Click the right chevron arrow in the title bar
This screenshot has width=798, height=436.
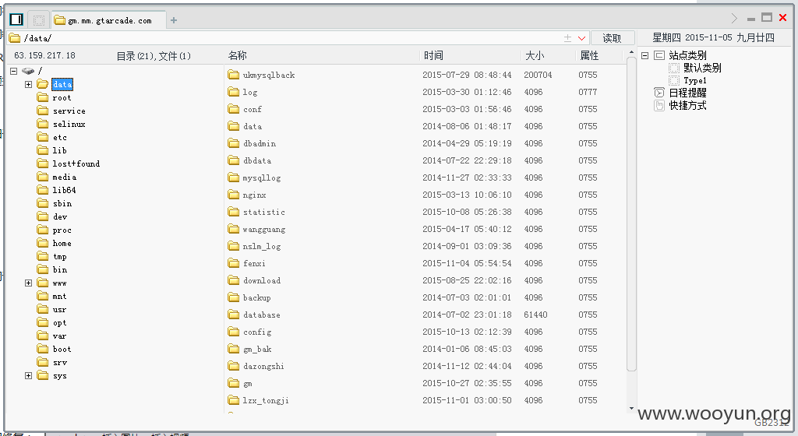(x=734, y=18)
